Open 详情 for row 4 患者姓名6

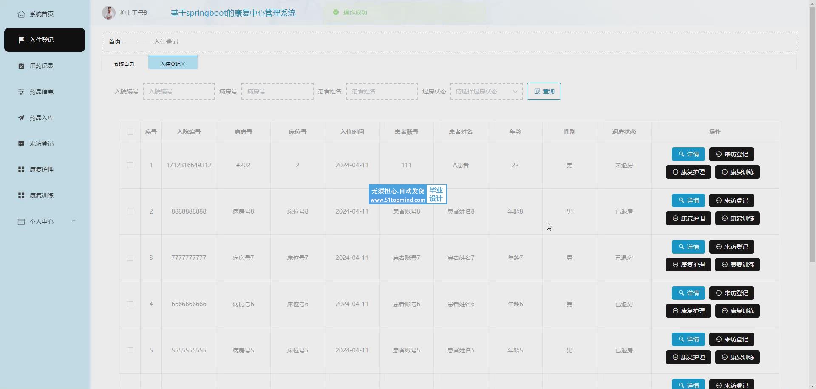point(688,293)
